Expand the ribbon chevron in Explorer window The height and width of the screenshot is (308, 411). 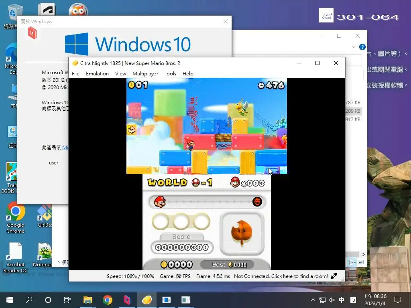tap(354, 47)
